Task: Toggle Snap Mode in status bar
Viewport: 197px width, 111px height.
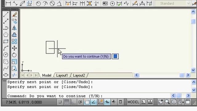Action: tap(60, 102)
